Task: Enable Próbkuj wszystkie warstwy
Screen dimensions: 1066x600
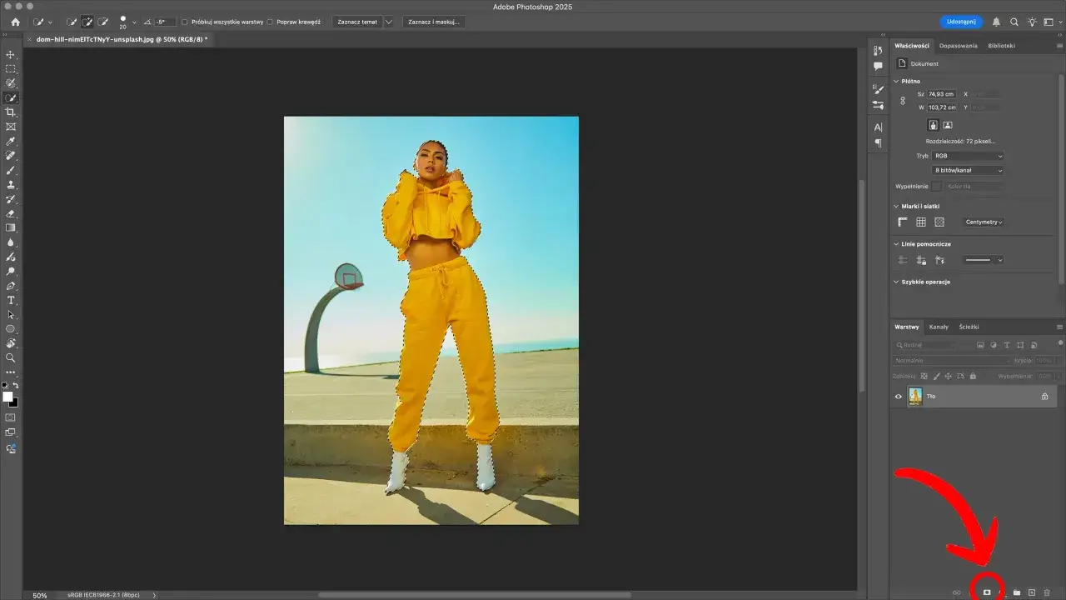Action: pos(184,22)
